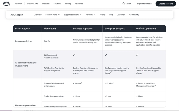Open Resources menu
Image resolution: width=179 pixels, height=111 pixels.
pyautogui.click(x=79, y=4)
